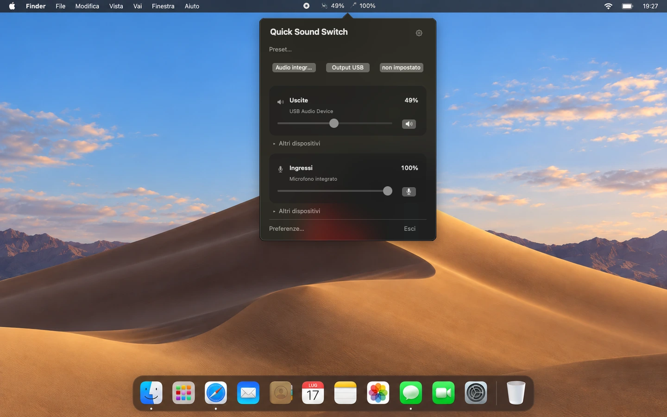Open Photos from the Dock

pos(378,393)
